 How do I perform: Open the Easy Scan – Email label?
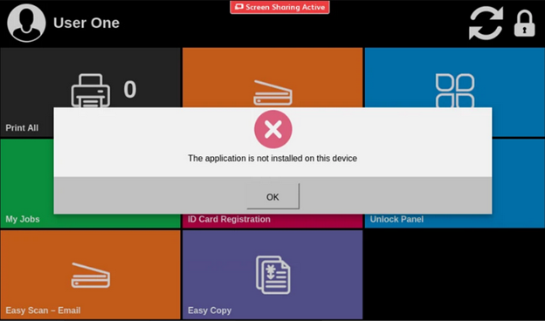pos(43,311)
